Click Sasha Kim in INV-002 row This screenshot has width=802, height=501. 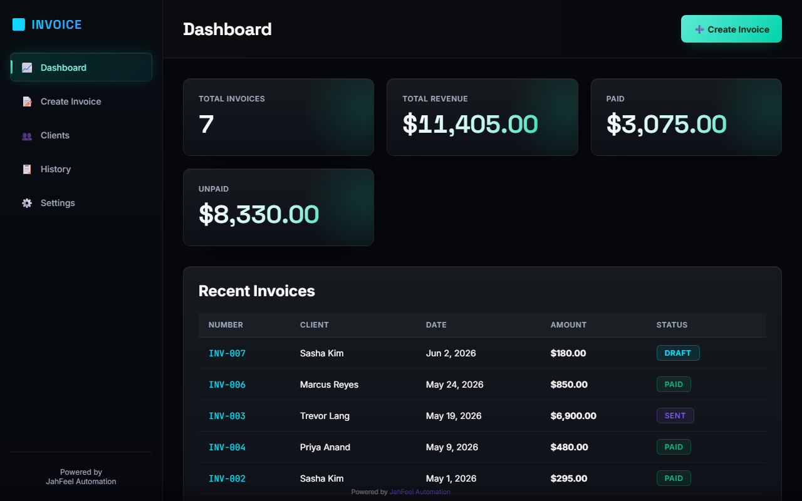click(x=321, y=478)
